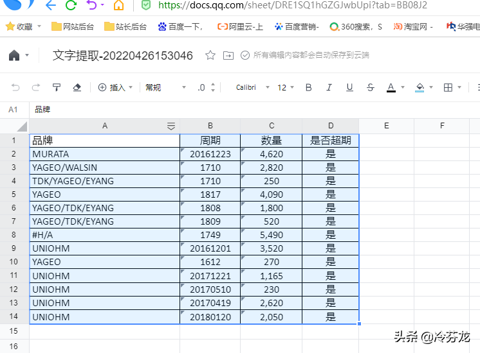The image size is (480, 353).
Task: Open column A filter menu icon
Action: [x=171, y=126]
